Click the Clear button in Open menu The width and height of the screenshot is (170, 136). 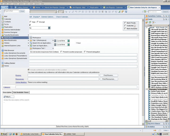[x=22, y=11]
